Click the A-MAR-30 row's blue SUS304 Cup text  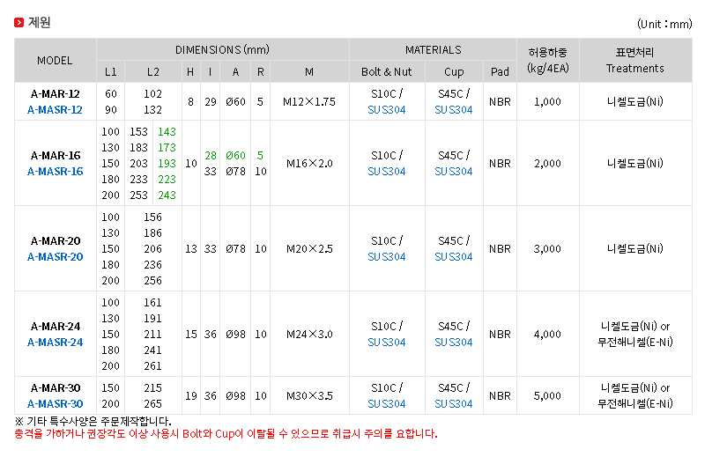tap(454, 403)
